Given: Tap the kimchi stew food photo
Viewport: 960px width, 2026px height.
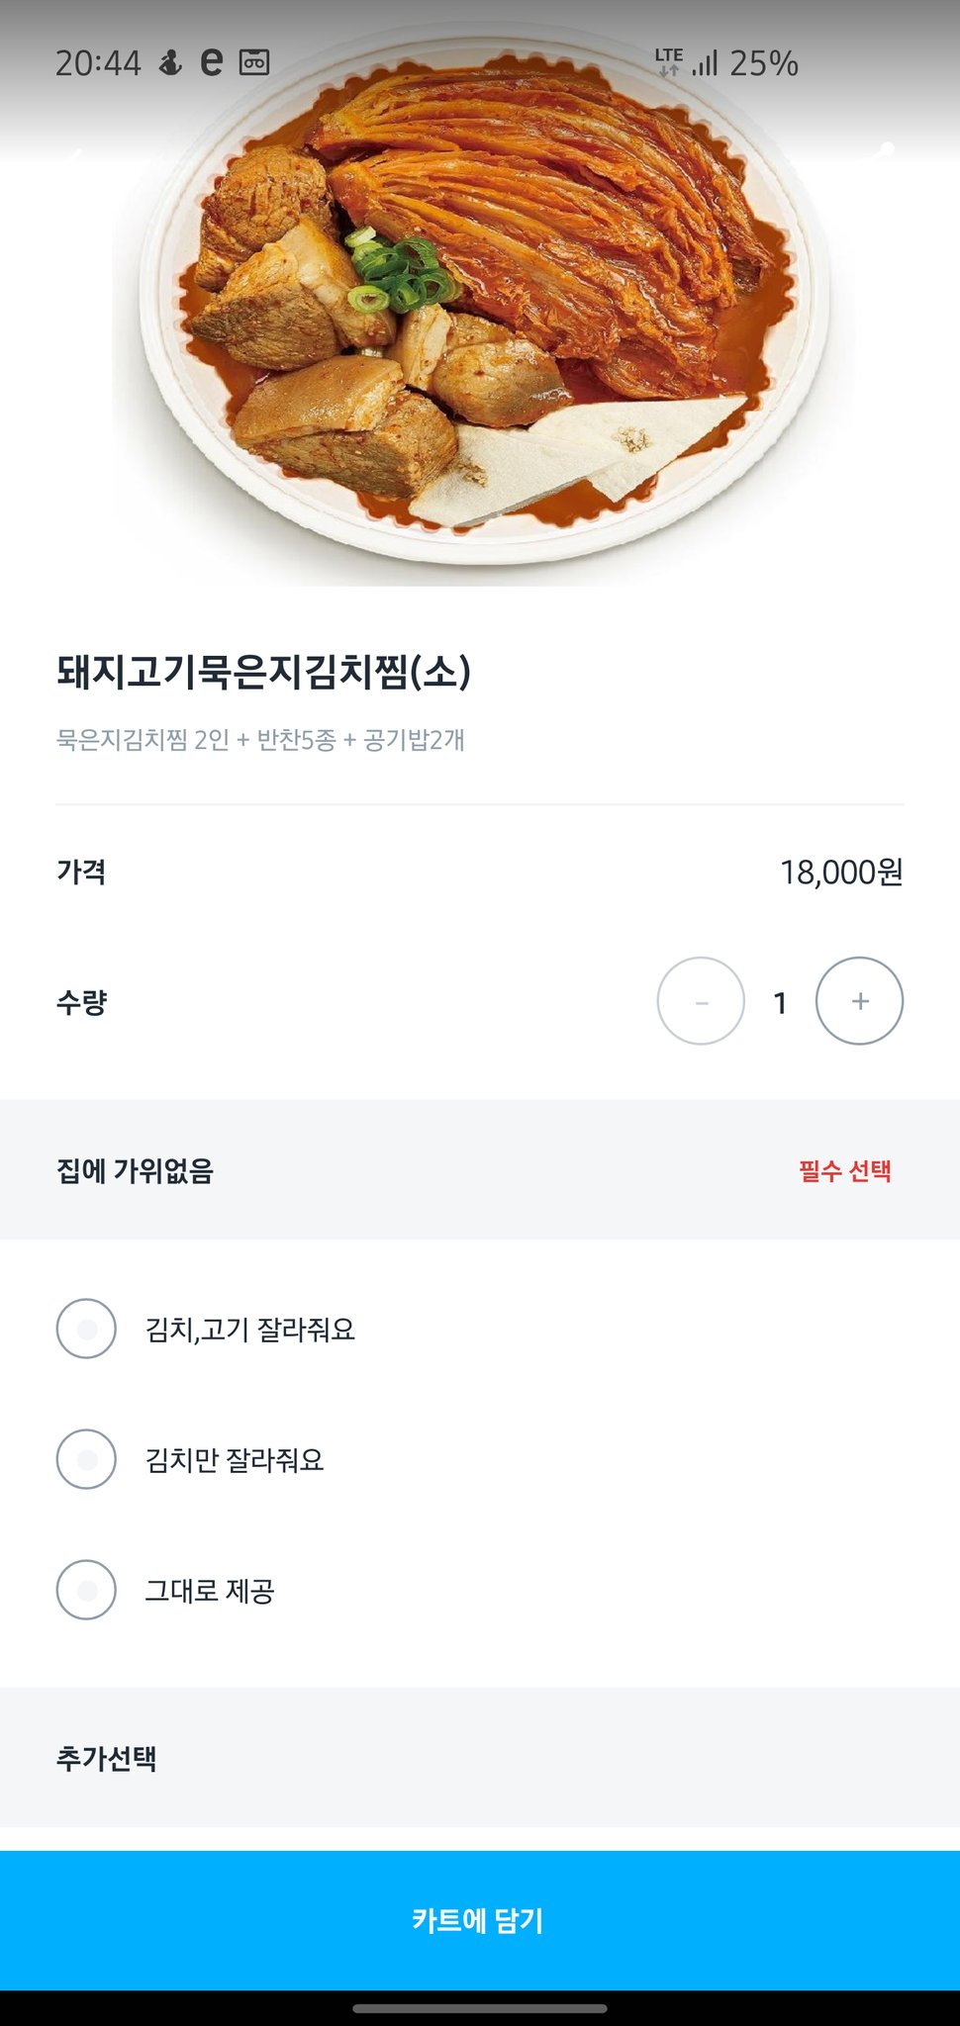Looking at the screenshot, I should [x=480, y=317].
